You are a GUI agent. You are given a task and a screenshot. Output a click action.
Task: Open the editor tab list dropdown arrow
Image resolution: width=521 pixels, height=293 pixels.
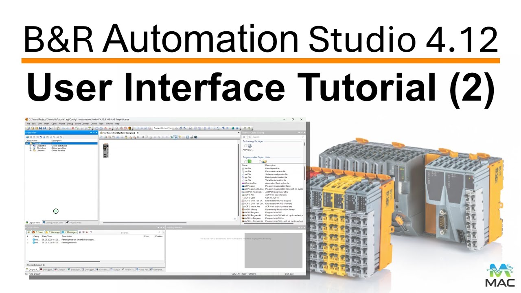point(239,133)
